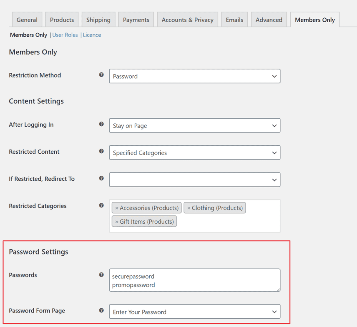Open the Accounts & Privacy tab
The image size is (357, 327).
click(187, 19)
